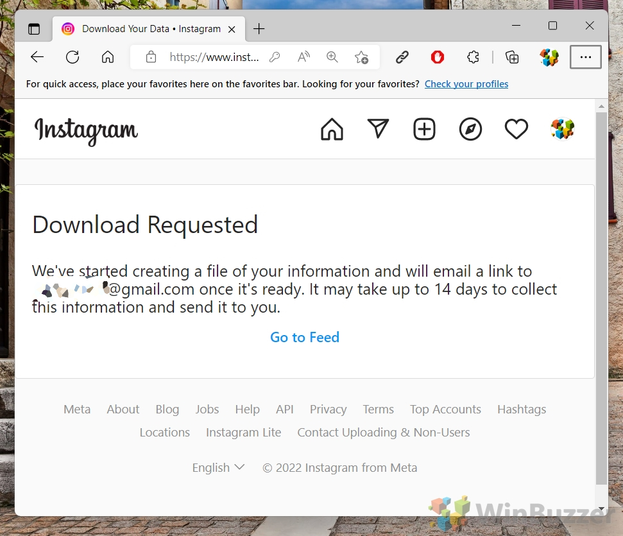623x536 pixels.
Task: Select the Download Your Data Instagram tab
Action: tap(149, 29)
